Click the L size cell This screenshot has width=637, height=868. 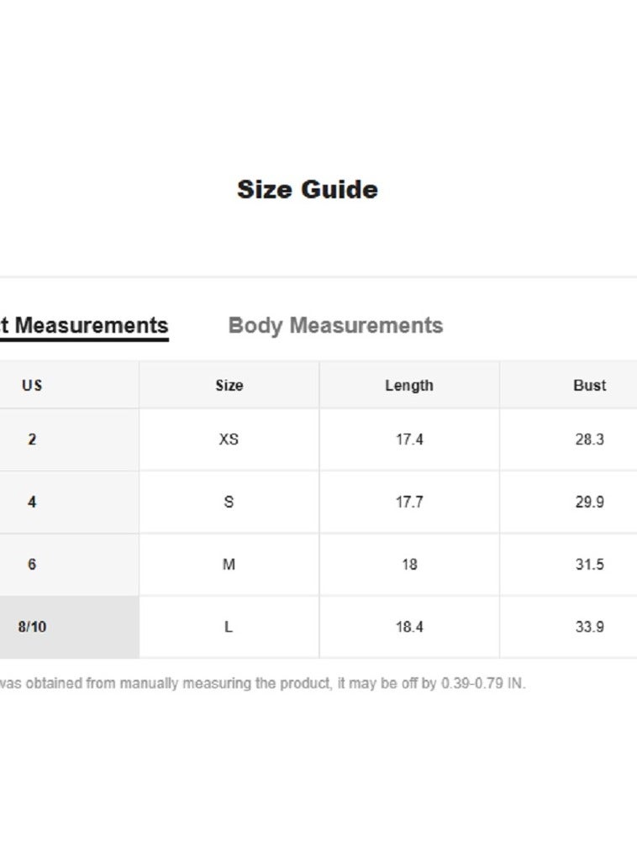pos(229,627)
